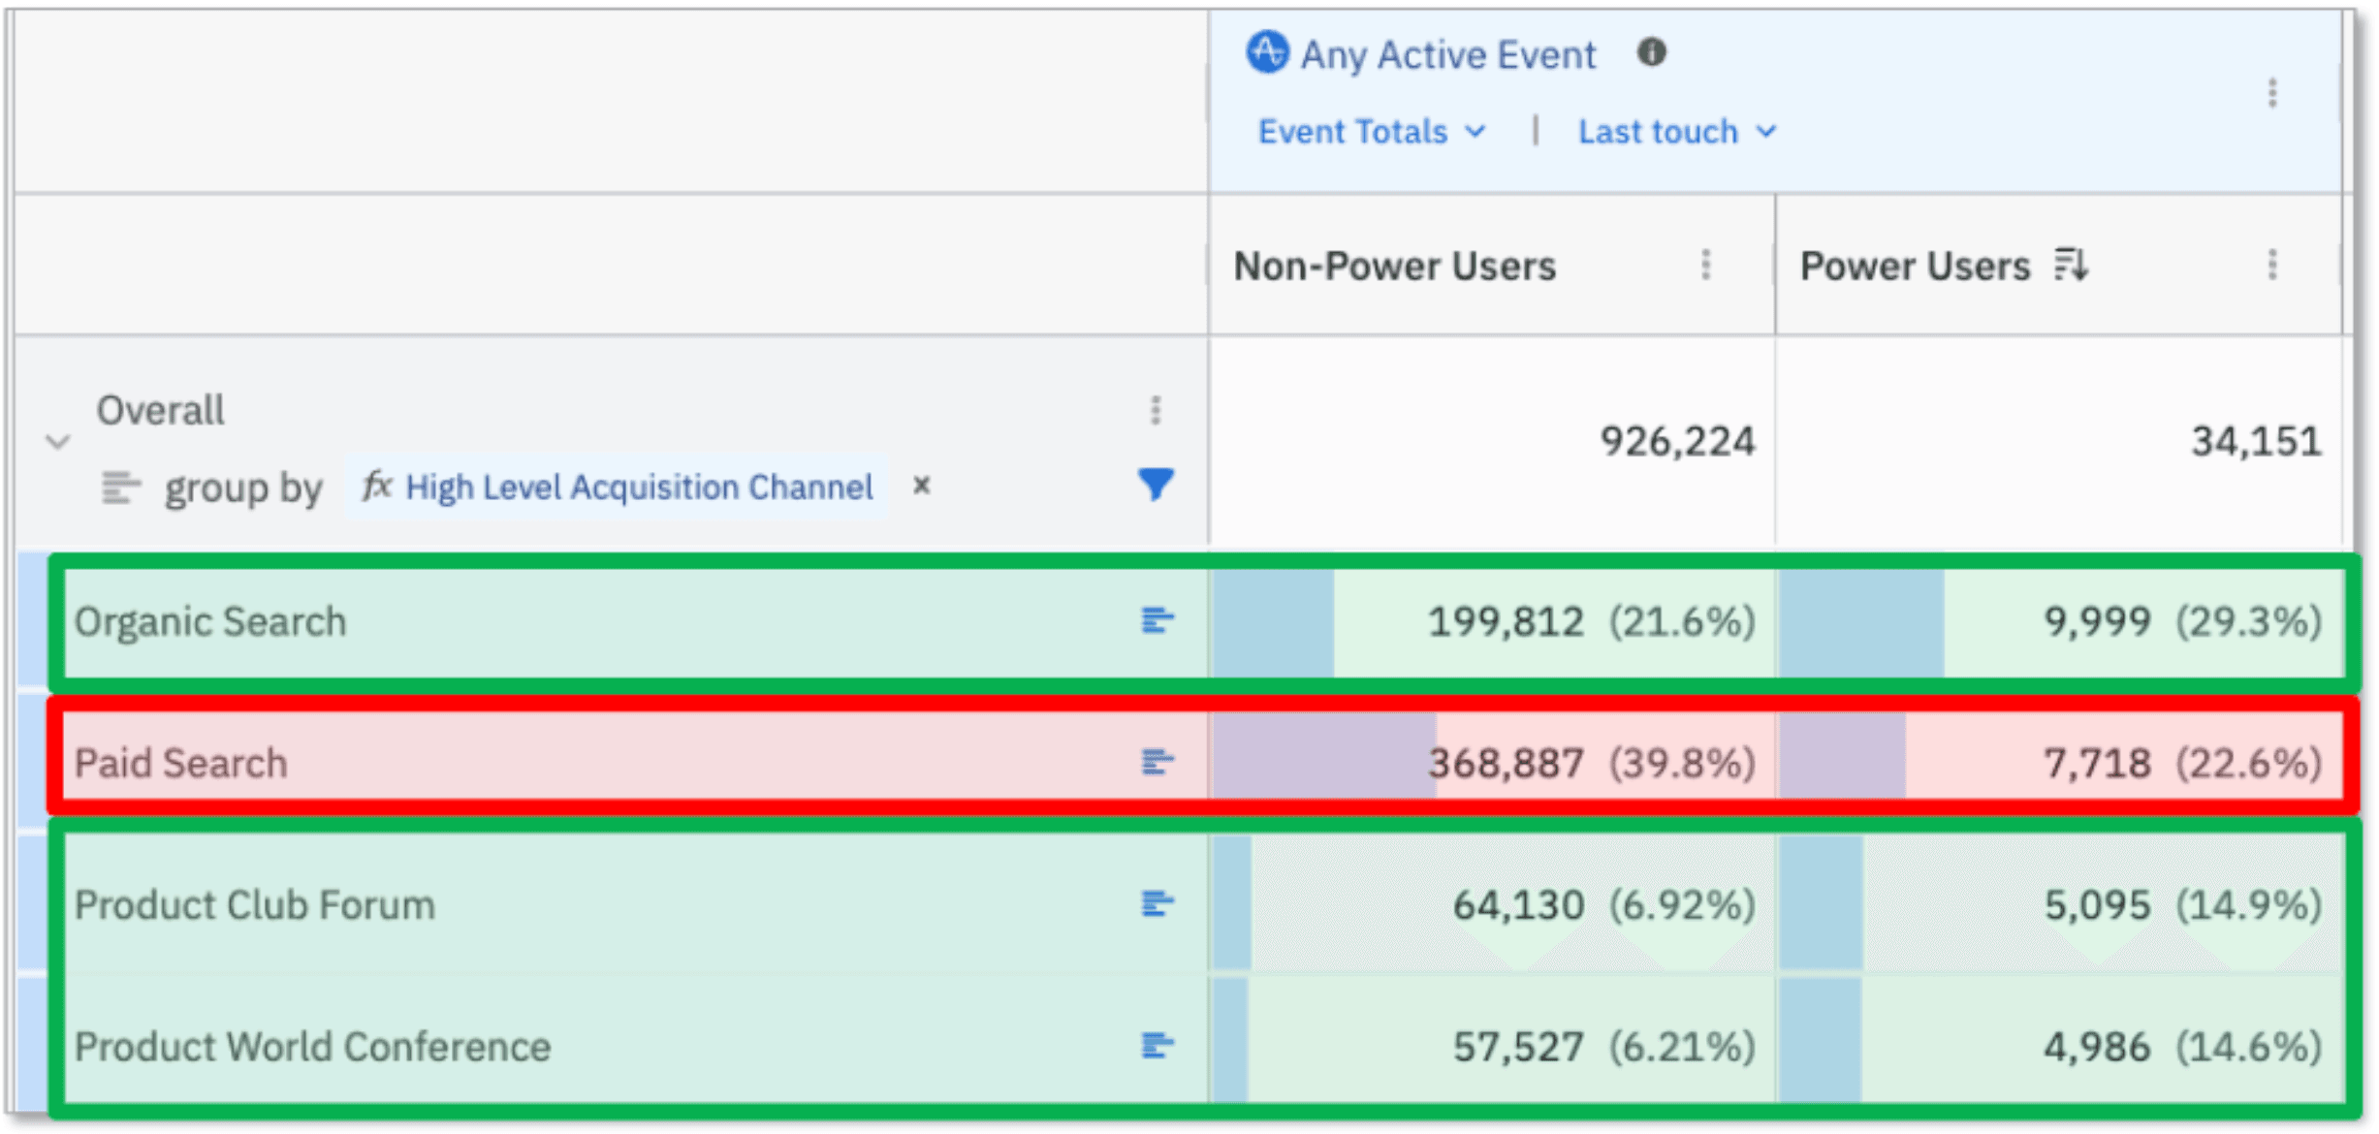Select the Organic Search row label
Image resolution: width=2379 pixels, height=1134 pixels.
(210, 621)
